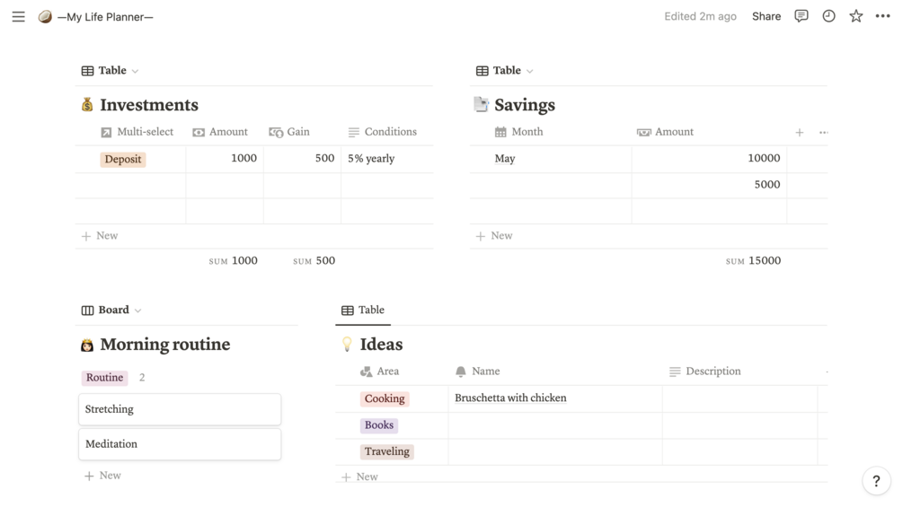Open the sidebar hamburger menu
903x507 pixels.
pyautogui.click(x=18, y=16)
